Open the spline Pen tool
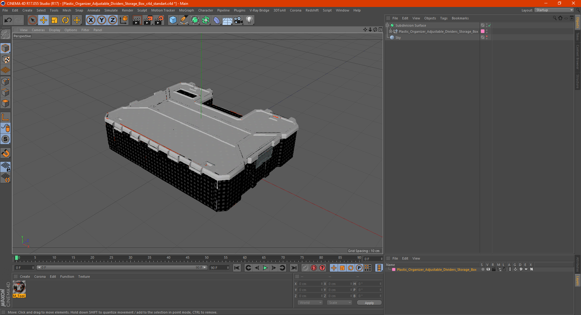The height and width of the screenshot is (315, 581). 184,20
